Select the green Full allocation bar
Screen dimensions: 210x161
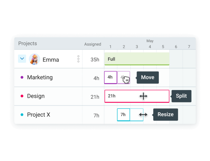pos(137,59)
